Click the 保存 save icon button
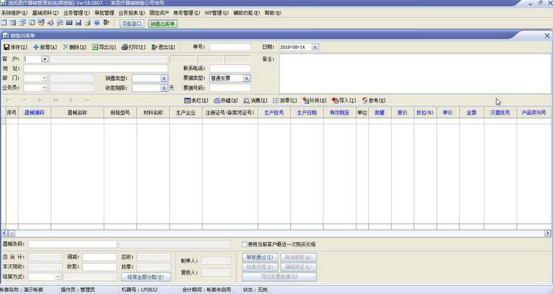Screen dimensions: 553x294 coord(7,47)
